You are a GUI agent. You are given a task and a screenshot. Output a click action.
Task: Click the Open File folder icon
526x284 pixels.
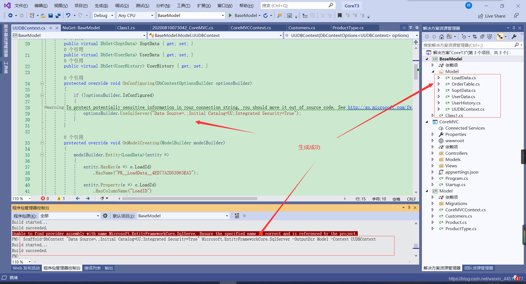43,16
